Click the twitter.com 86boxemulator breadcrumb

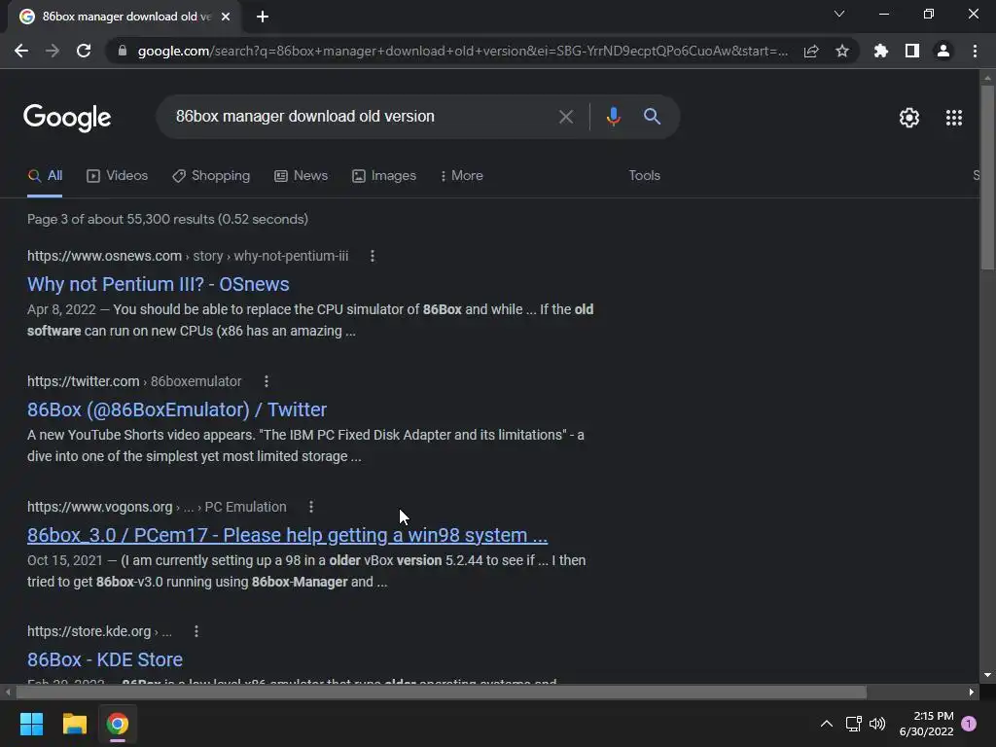[x=134, y=381]
